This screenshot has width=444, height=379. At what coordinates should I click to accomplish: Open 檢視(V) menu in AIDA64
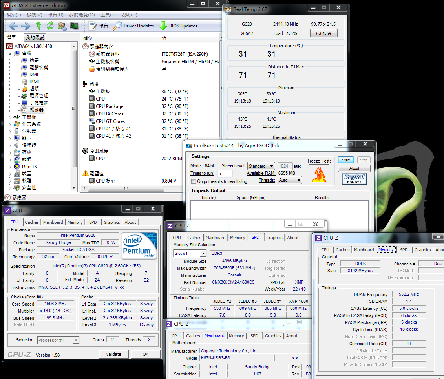[34, 15]
